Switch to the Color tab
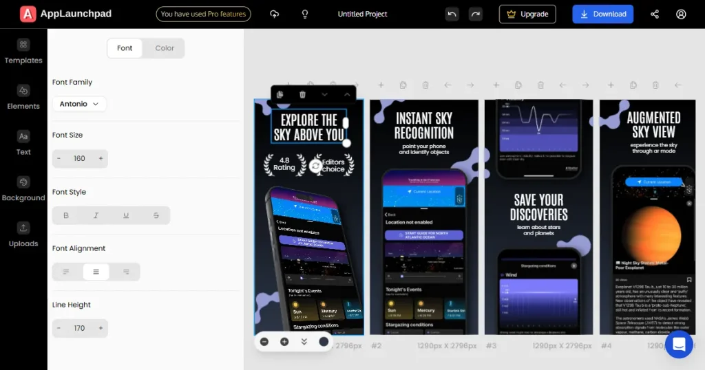Viewport: 705px width, 370px height. pyautogui.click(x=165, y=48)
